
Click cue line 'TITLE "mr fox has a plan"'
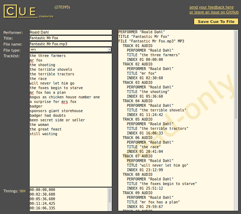tap(153, 202)
